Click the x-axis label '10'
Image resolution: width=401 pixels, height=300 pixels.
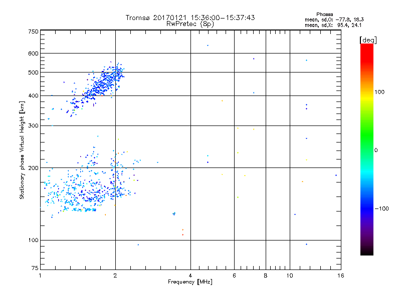click(290, 275)
